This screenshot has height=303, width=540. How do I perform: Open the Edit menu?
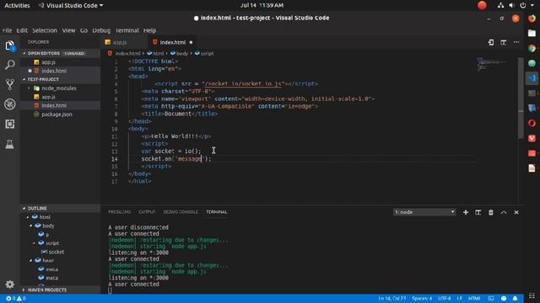pyautogui.click(x=22, y=30)
